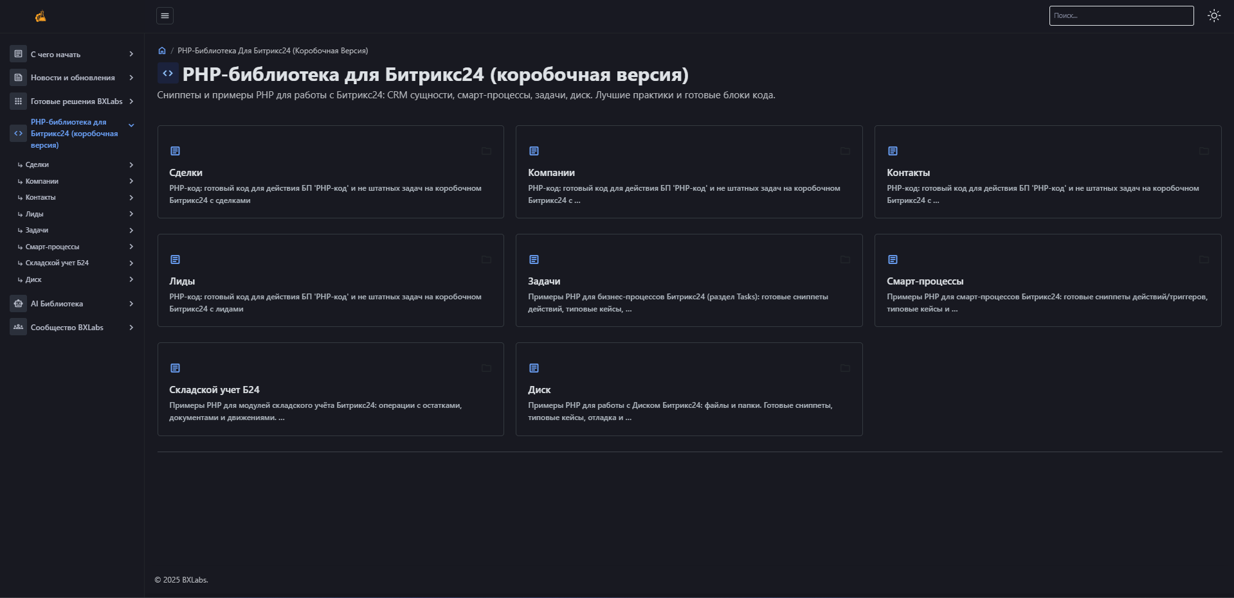Open the Сделки card title
1234x598 pixels.
(x=186, y=173)
